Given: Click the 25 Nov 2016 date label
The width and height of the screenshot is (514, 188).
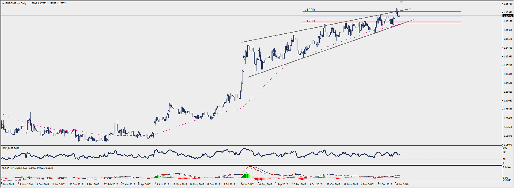Looking at the screenshot, I should point(25,185).
